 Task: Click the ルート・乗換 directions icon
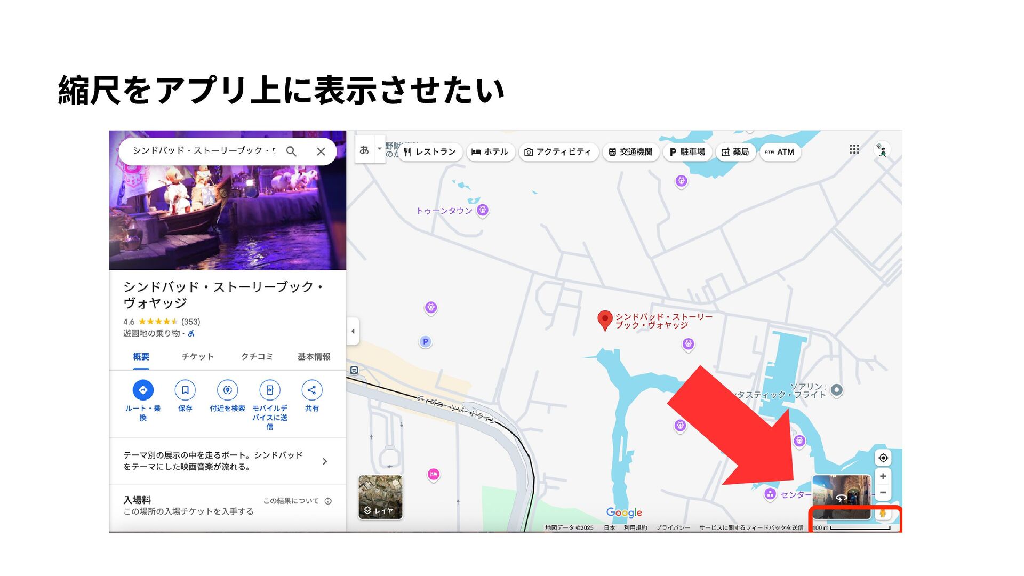[143, 390]
